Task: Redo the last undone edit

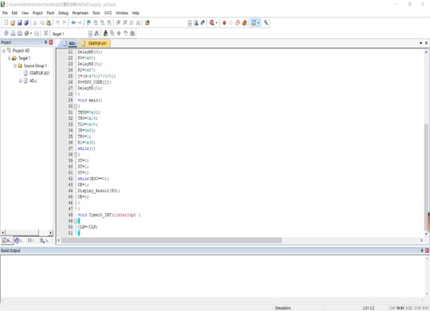Action: coord(64,23)
